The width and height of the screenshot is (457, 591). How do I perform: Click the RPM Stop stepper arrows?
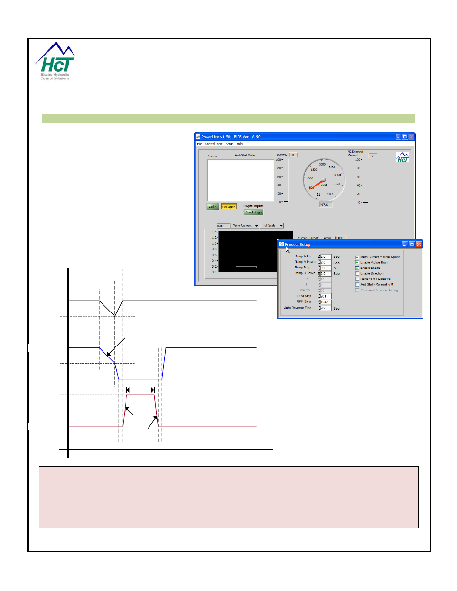coord(319,296)
